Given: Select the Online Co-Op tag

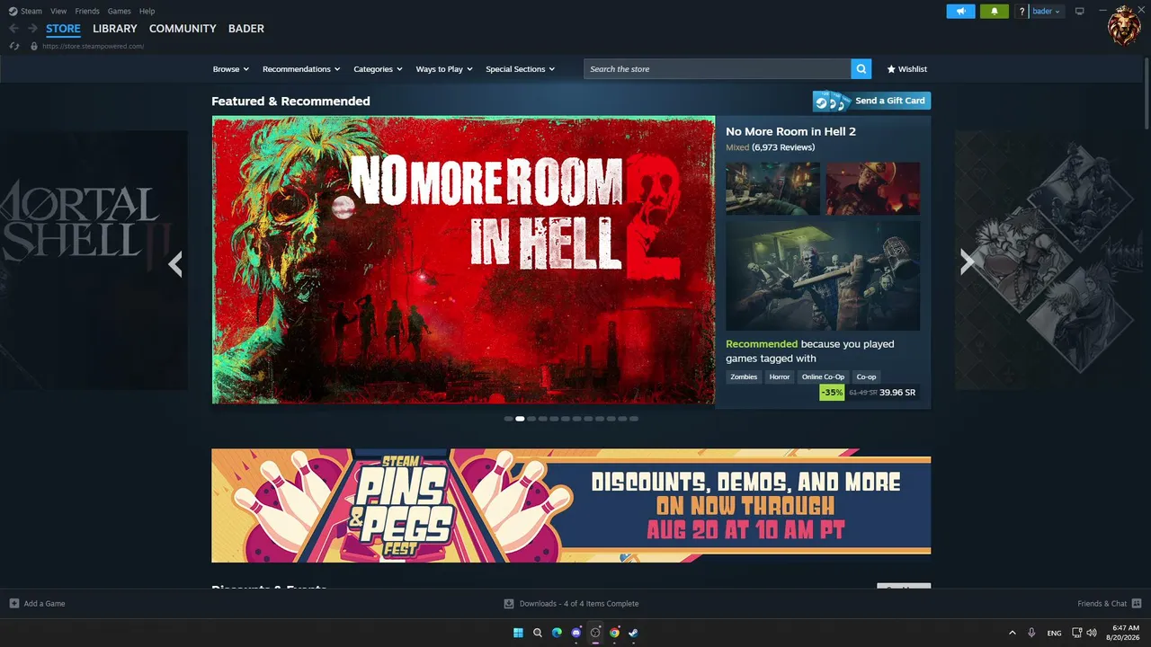Looking at the screenshot, I should pyautogui.click(x=823, y=377).
